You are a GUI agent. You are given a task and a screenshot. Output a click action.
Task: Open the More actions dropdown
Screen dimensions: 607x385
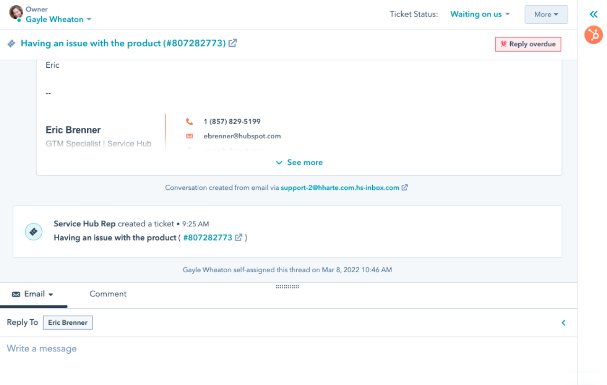click(546, 14)
